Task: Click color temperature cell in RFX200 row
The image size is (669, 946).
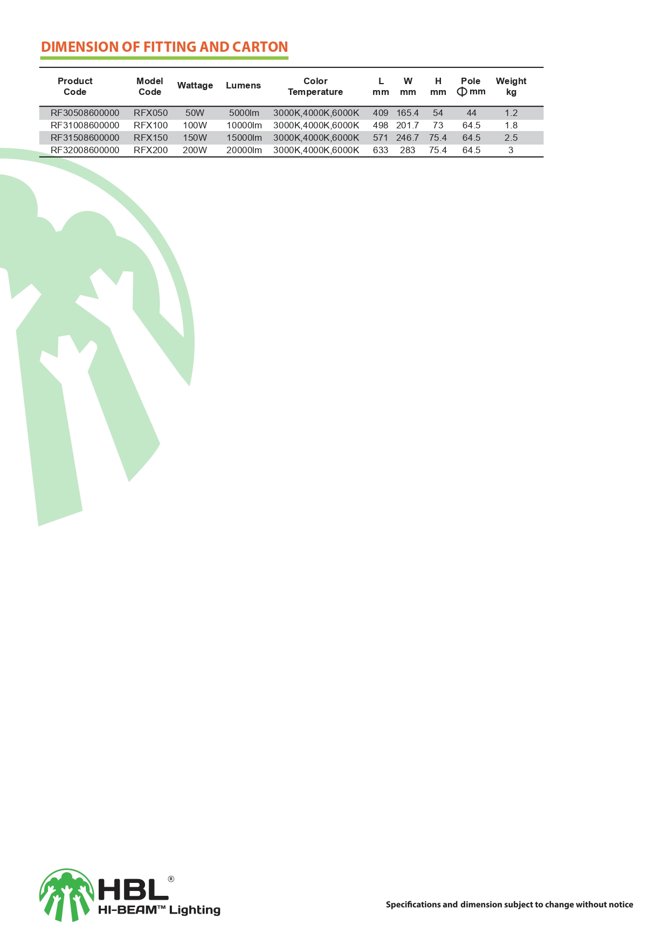Action: [x=316, y=150]
